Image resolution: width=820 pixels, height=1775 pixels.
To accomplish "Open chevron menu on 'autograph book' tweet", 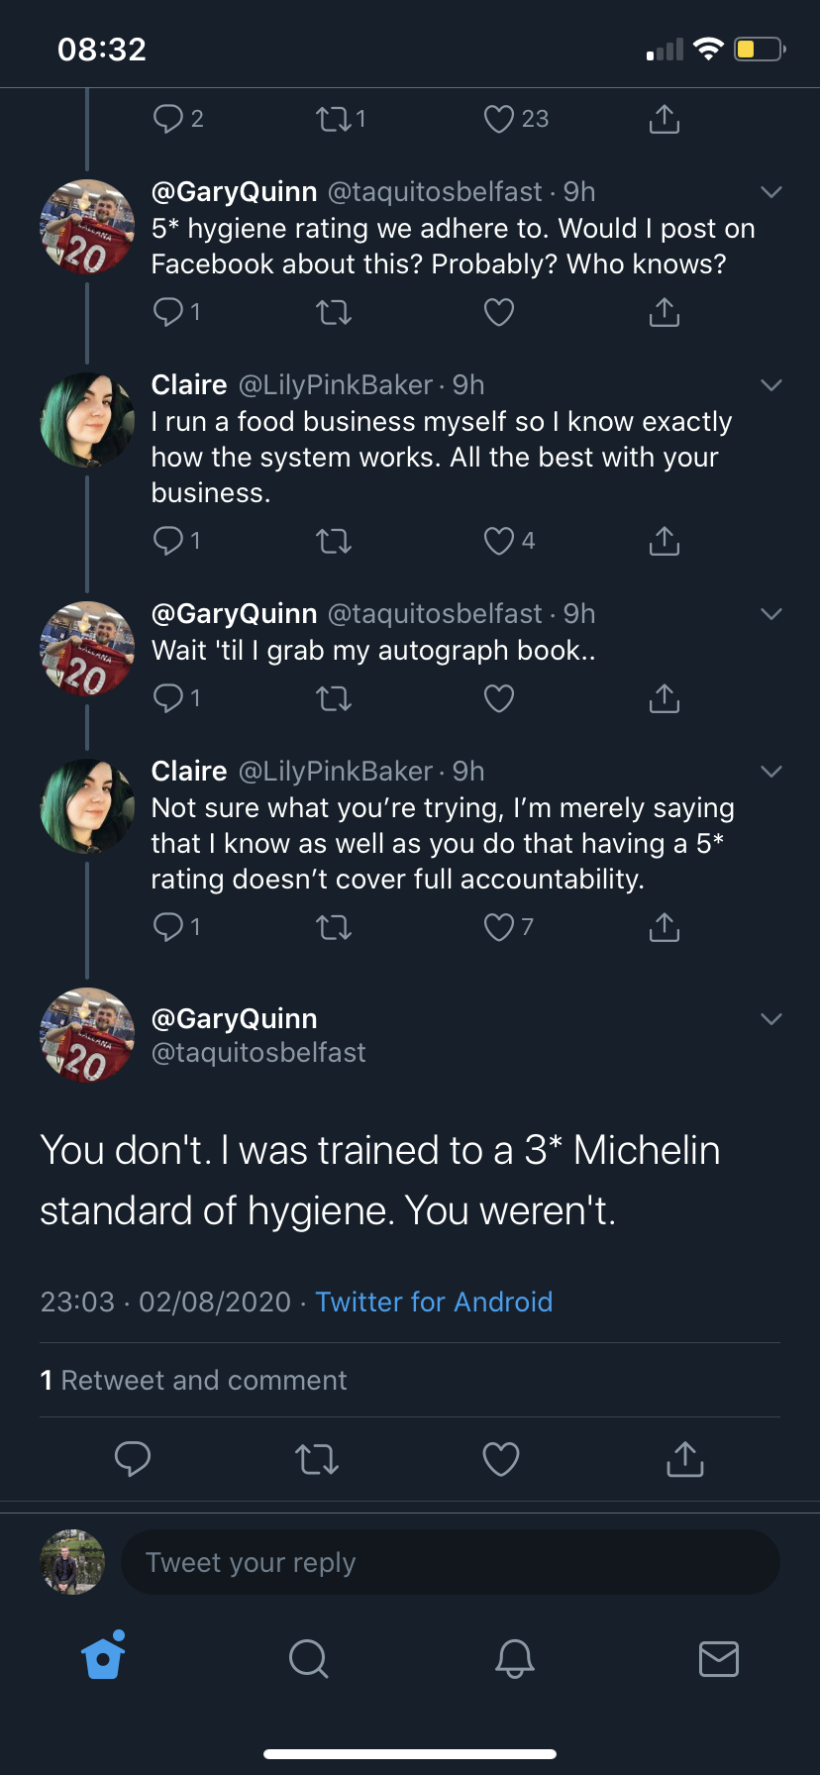I will [x=771, y=614].
